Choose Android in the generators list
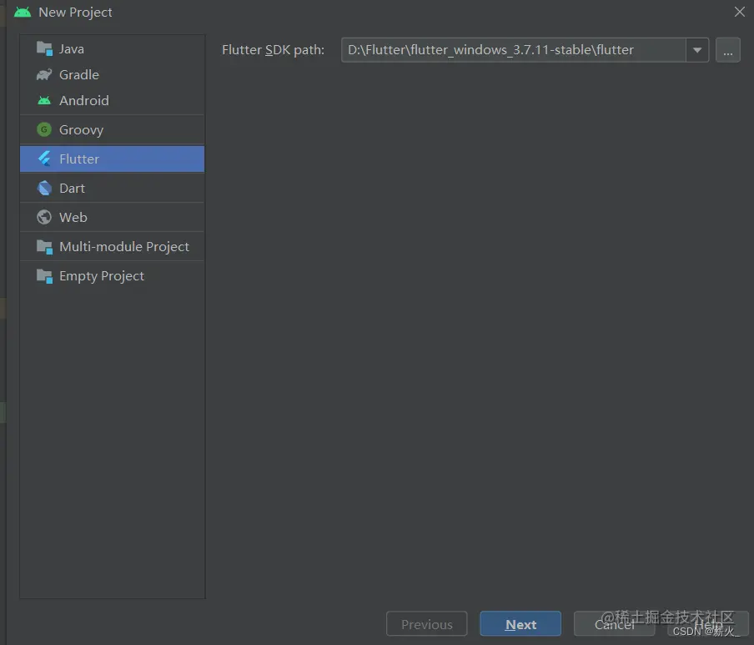This screenshot has width=754, height=645. pos(112,100)
